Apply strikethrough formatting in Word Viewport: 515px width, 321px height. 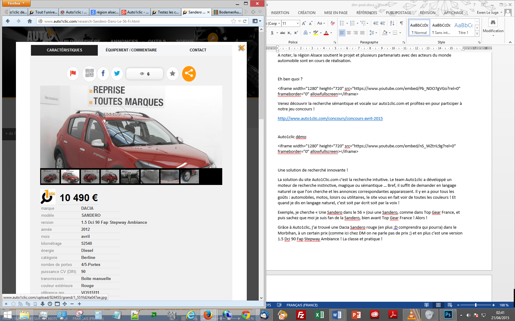[283, 33]
